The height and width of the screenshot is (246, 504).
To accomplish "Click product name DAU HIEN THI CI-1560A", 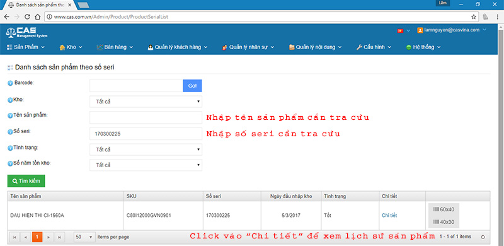I will click(37, 216).
